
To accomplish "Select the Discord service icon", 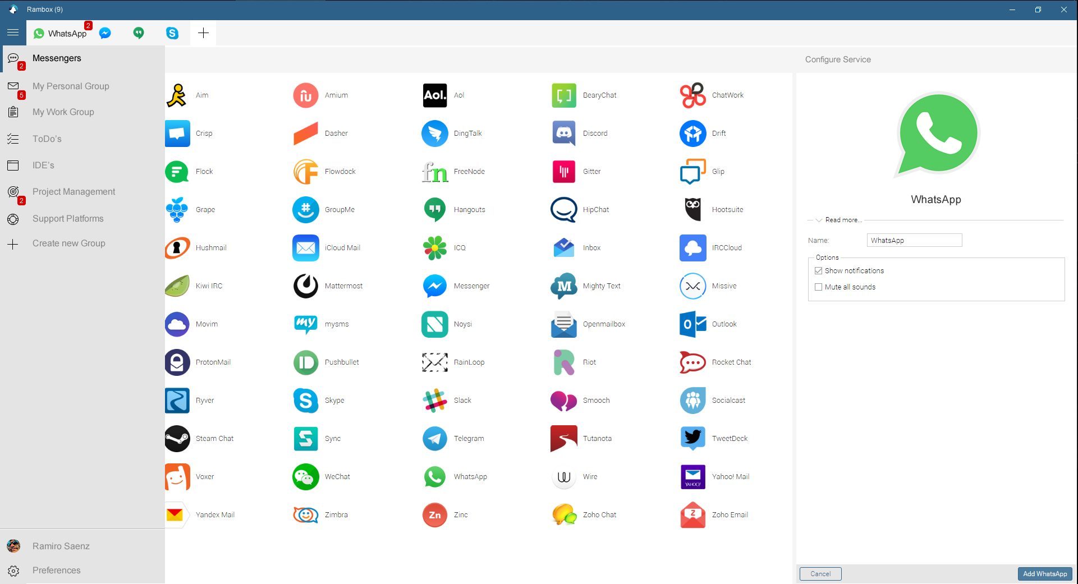I will pyautogui.click(x=563, y=134).
